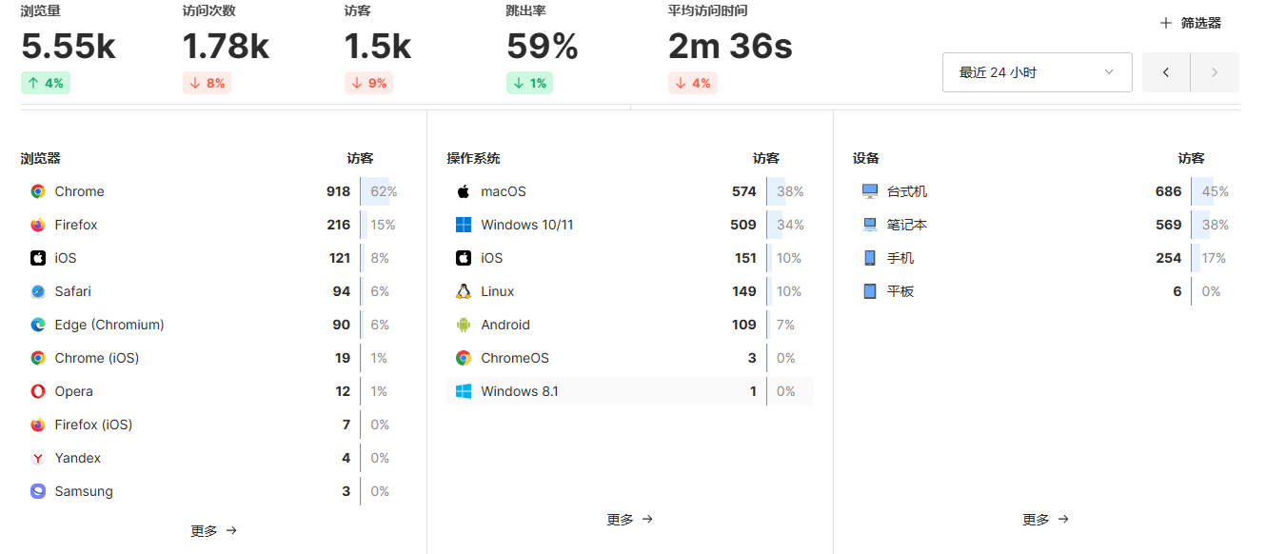Go to the previous time period
This screenshot has height=554, width=1266.
pyautogui.click(x=1166, y=72)
